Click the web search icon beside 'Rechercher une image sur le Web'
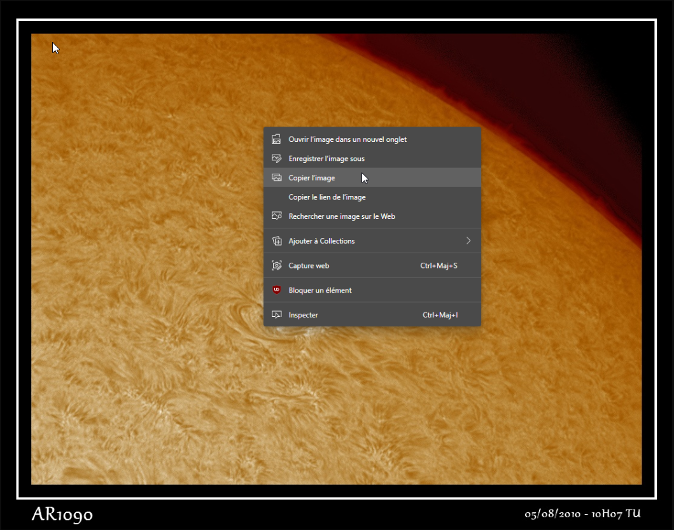 (277, 216)
